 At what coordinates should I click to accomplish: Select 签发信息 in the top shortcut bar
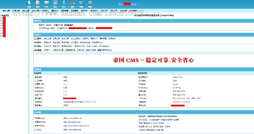[x=35, y=11]
